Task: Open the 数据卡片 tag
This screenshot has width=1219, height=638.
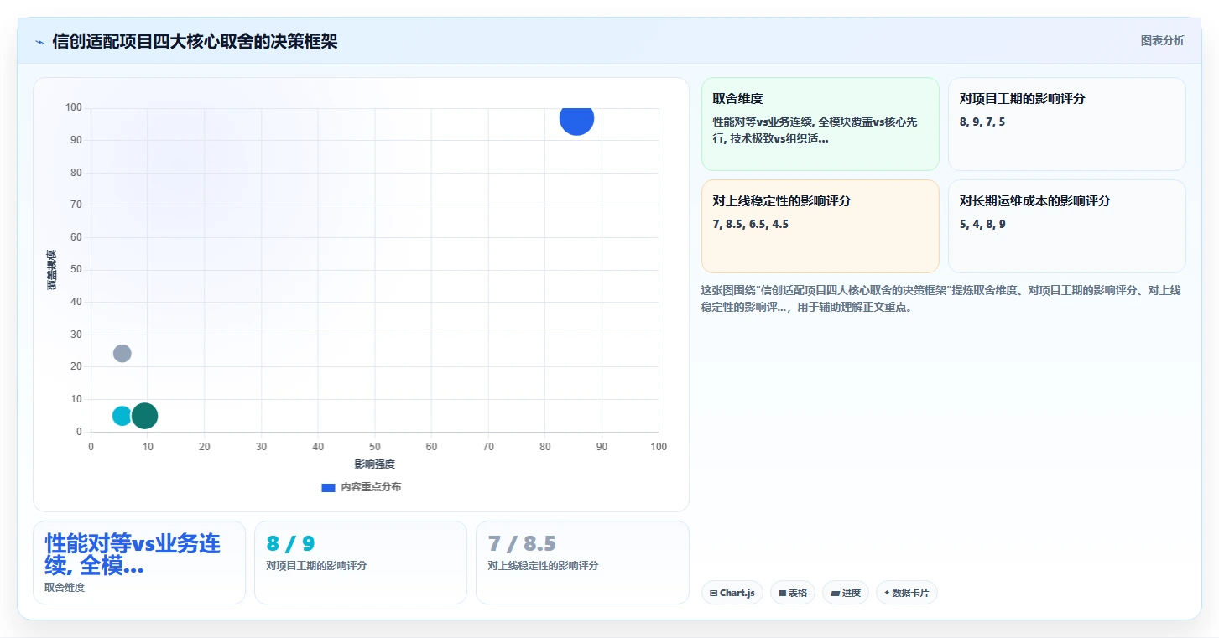Action: click(x=906, y=593)
